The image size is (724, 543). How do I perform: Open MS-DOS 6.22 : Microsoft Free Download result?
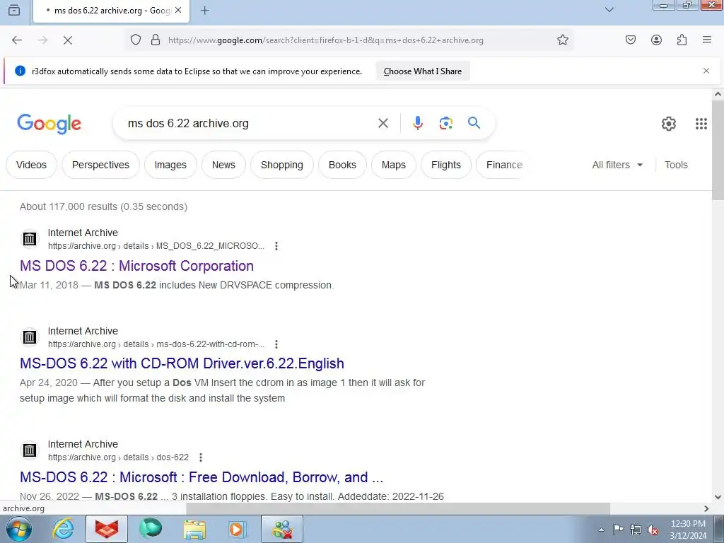coord(202,477)
